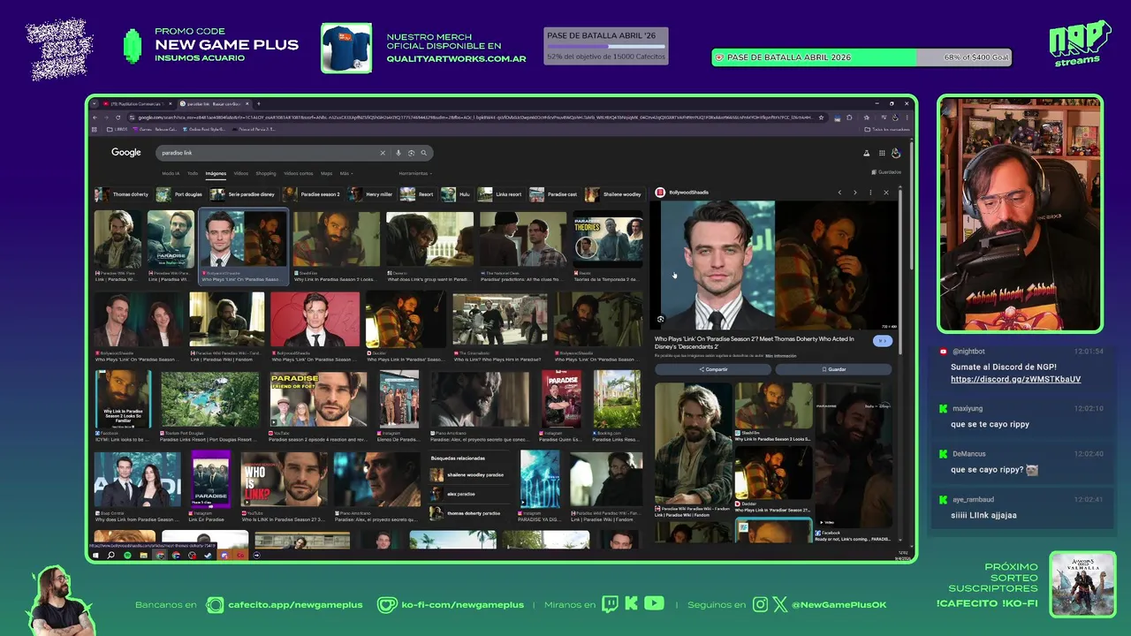Click the magnifier search submit icon

click(423, 153)
